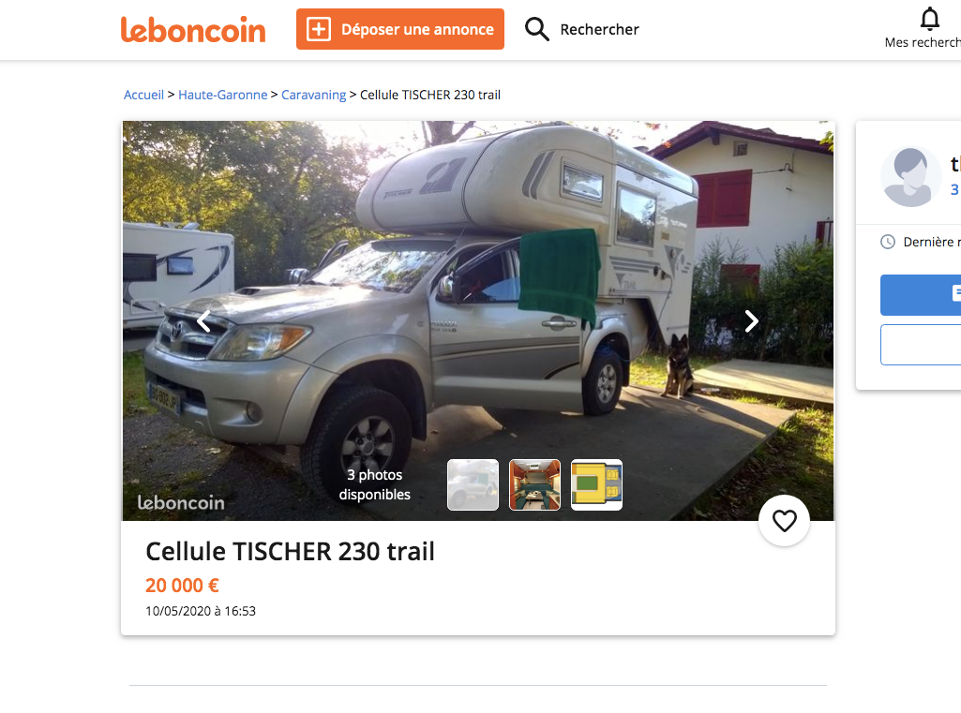Open search with the magnifier icon
Viewport: 961px width, 713px height.
tap(537, 29)
